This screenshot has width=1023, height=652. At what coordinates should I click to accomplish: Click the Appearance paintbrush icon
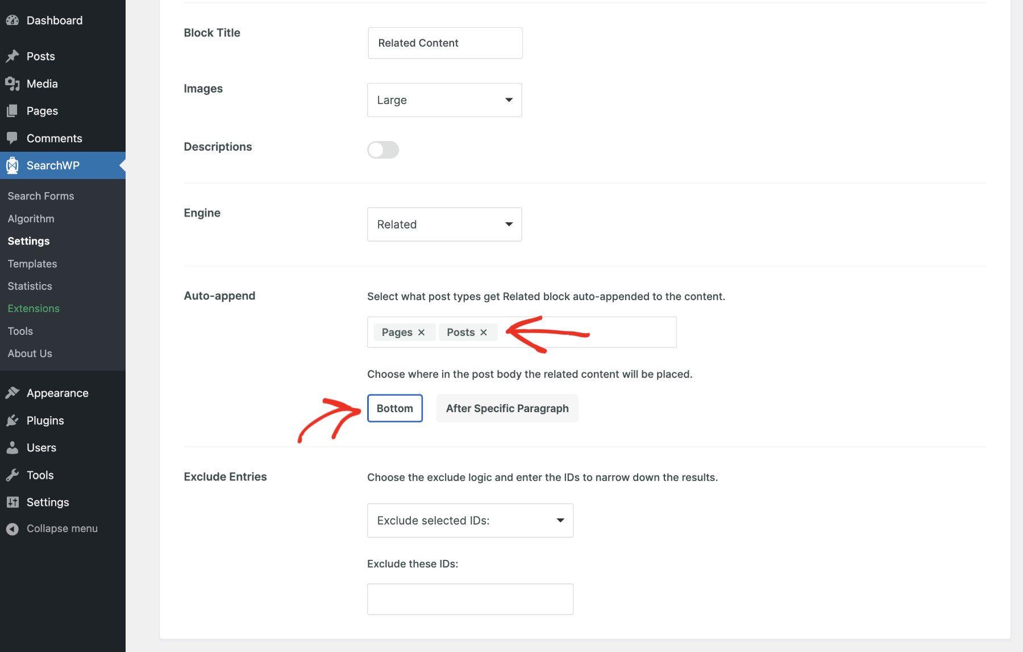pos(13,393)
